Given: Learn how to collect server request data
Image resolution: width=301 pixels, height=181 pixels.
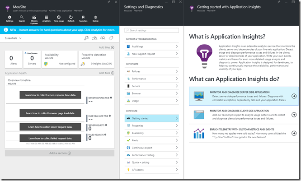Looking at the screenshot, I should [x=50, y=127].
